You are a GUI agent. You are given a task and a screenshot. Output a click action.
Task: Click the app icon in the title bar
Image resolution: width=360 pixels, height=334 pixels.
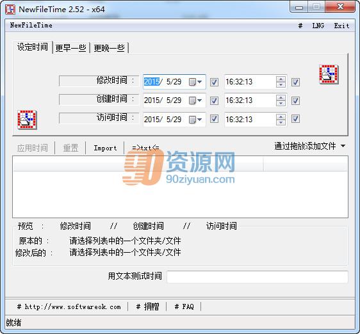pos(10,10)
